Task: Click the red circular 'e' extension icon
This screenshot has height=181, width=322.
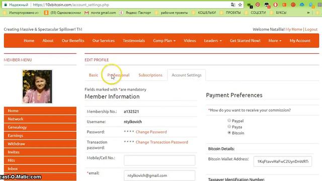Action: [293, 5]
